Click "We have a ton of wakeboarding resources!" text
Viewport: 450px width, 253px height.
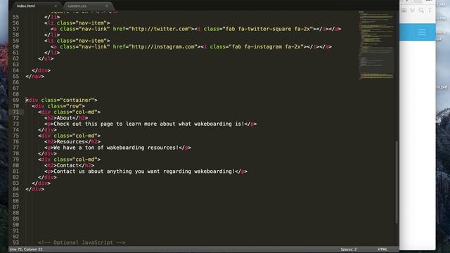coord(116,148)
